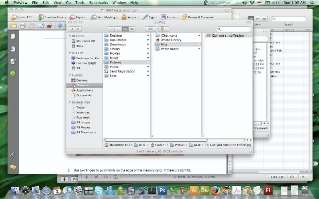Screen dimensions: 319x199
Task: Open the attachments paperclip panel
Action: pyautogui.click(x=13, y=154)
